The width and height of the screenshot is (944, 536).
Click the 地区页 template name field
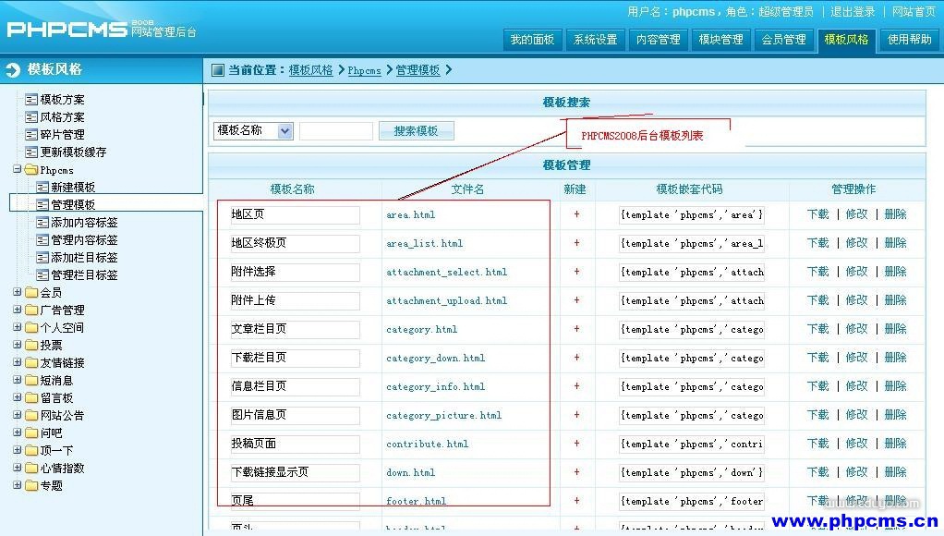coord(295,214)
